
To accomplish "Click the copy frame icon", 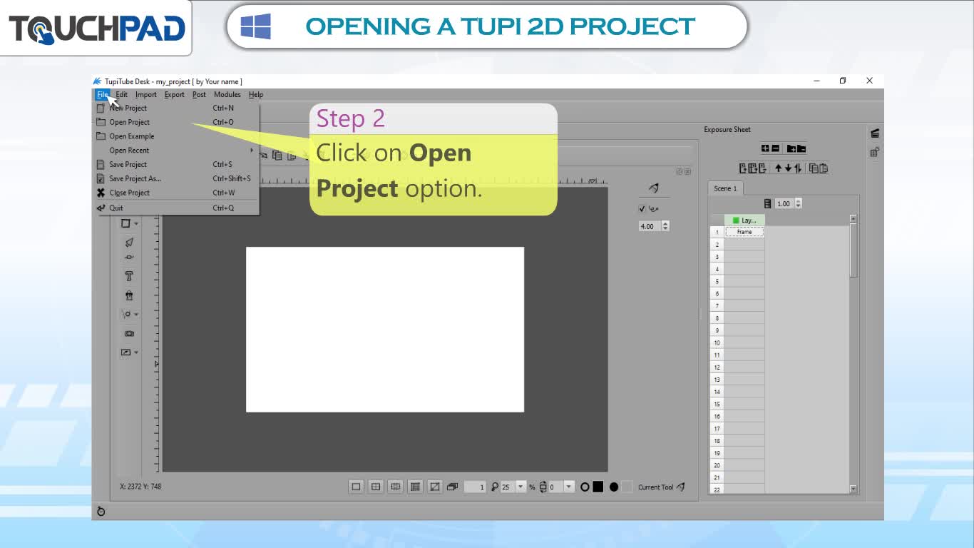I will [814, 168].
